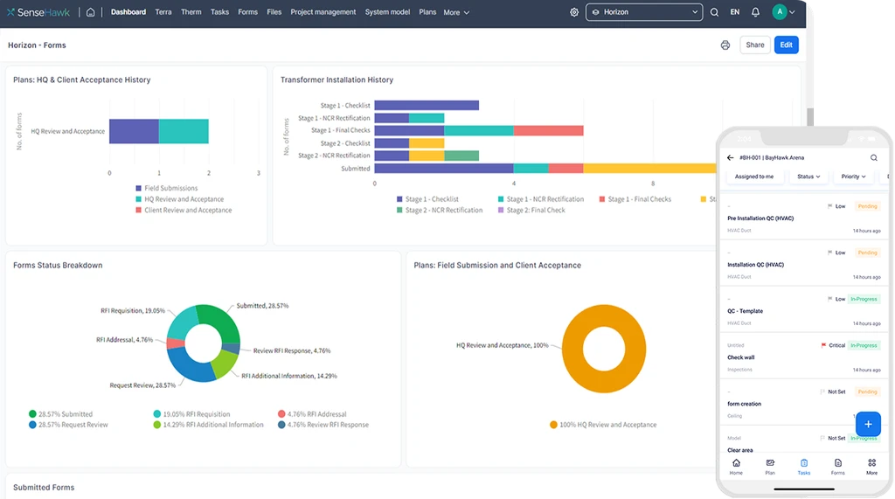895x499 pixels.
Task: Switch to Project management tab
Action: tap(323, 12)
